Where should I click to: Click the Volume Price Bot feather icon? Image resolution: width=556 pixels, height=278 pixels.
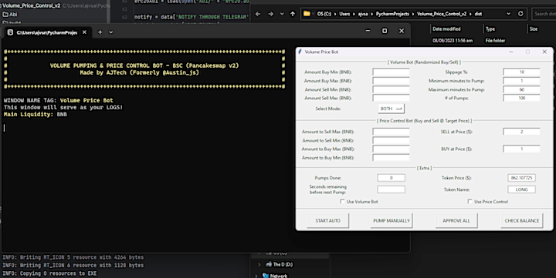300,52
